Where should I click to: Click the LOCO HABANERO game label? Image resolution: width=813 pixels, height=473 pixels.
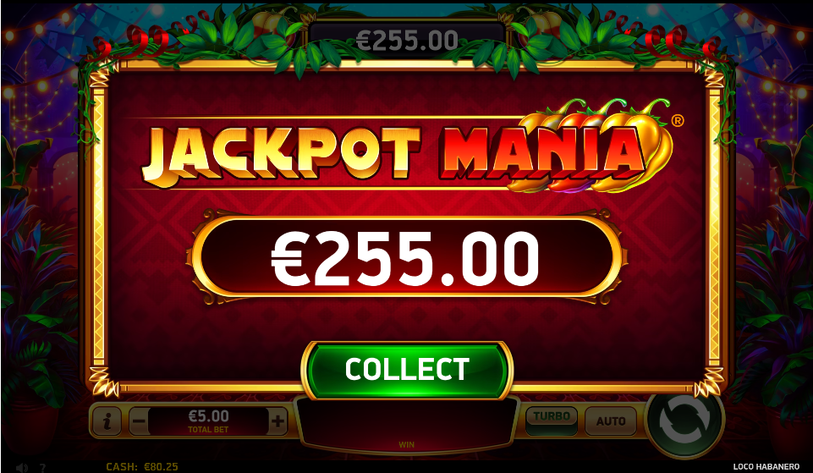pyautogui.click(x=766, y=467)
